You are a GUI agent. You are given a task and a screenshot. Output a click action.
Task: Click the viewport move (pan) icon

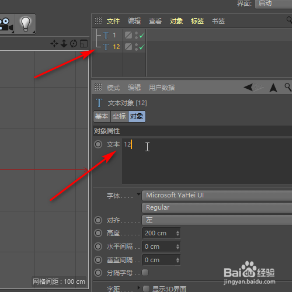(54, 44)
